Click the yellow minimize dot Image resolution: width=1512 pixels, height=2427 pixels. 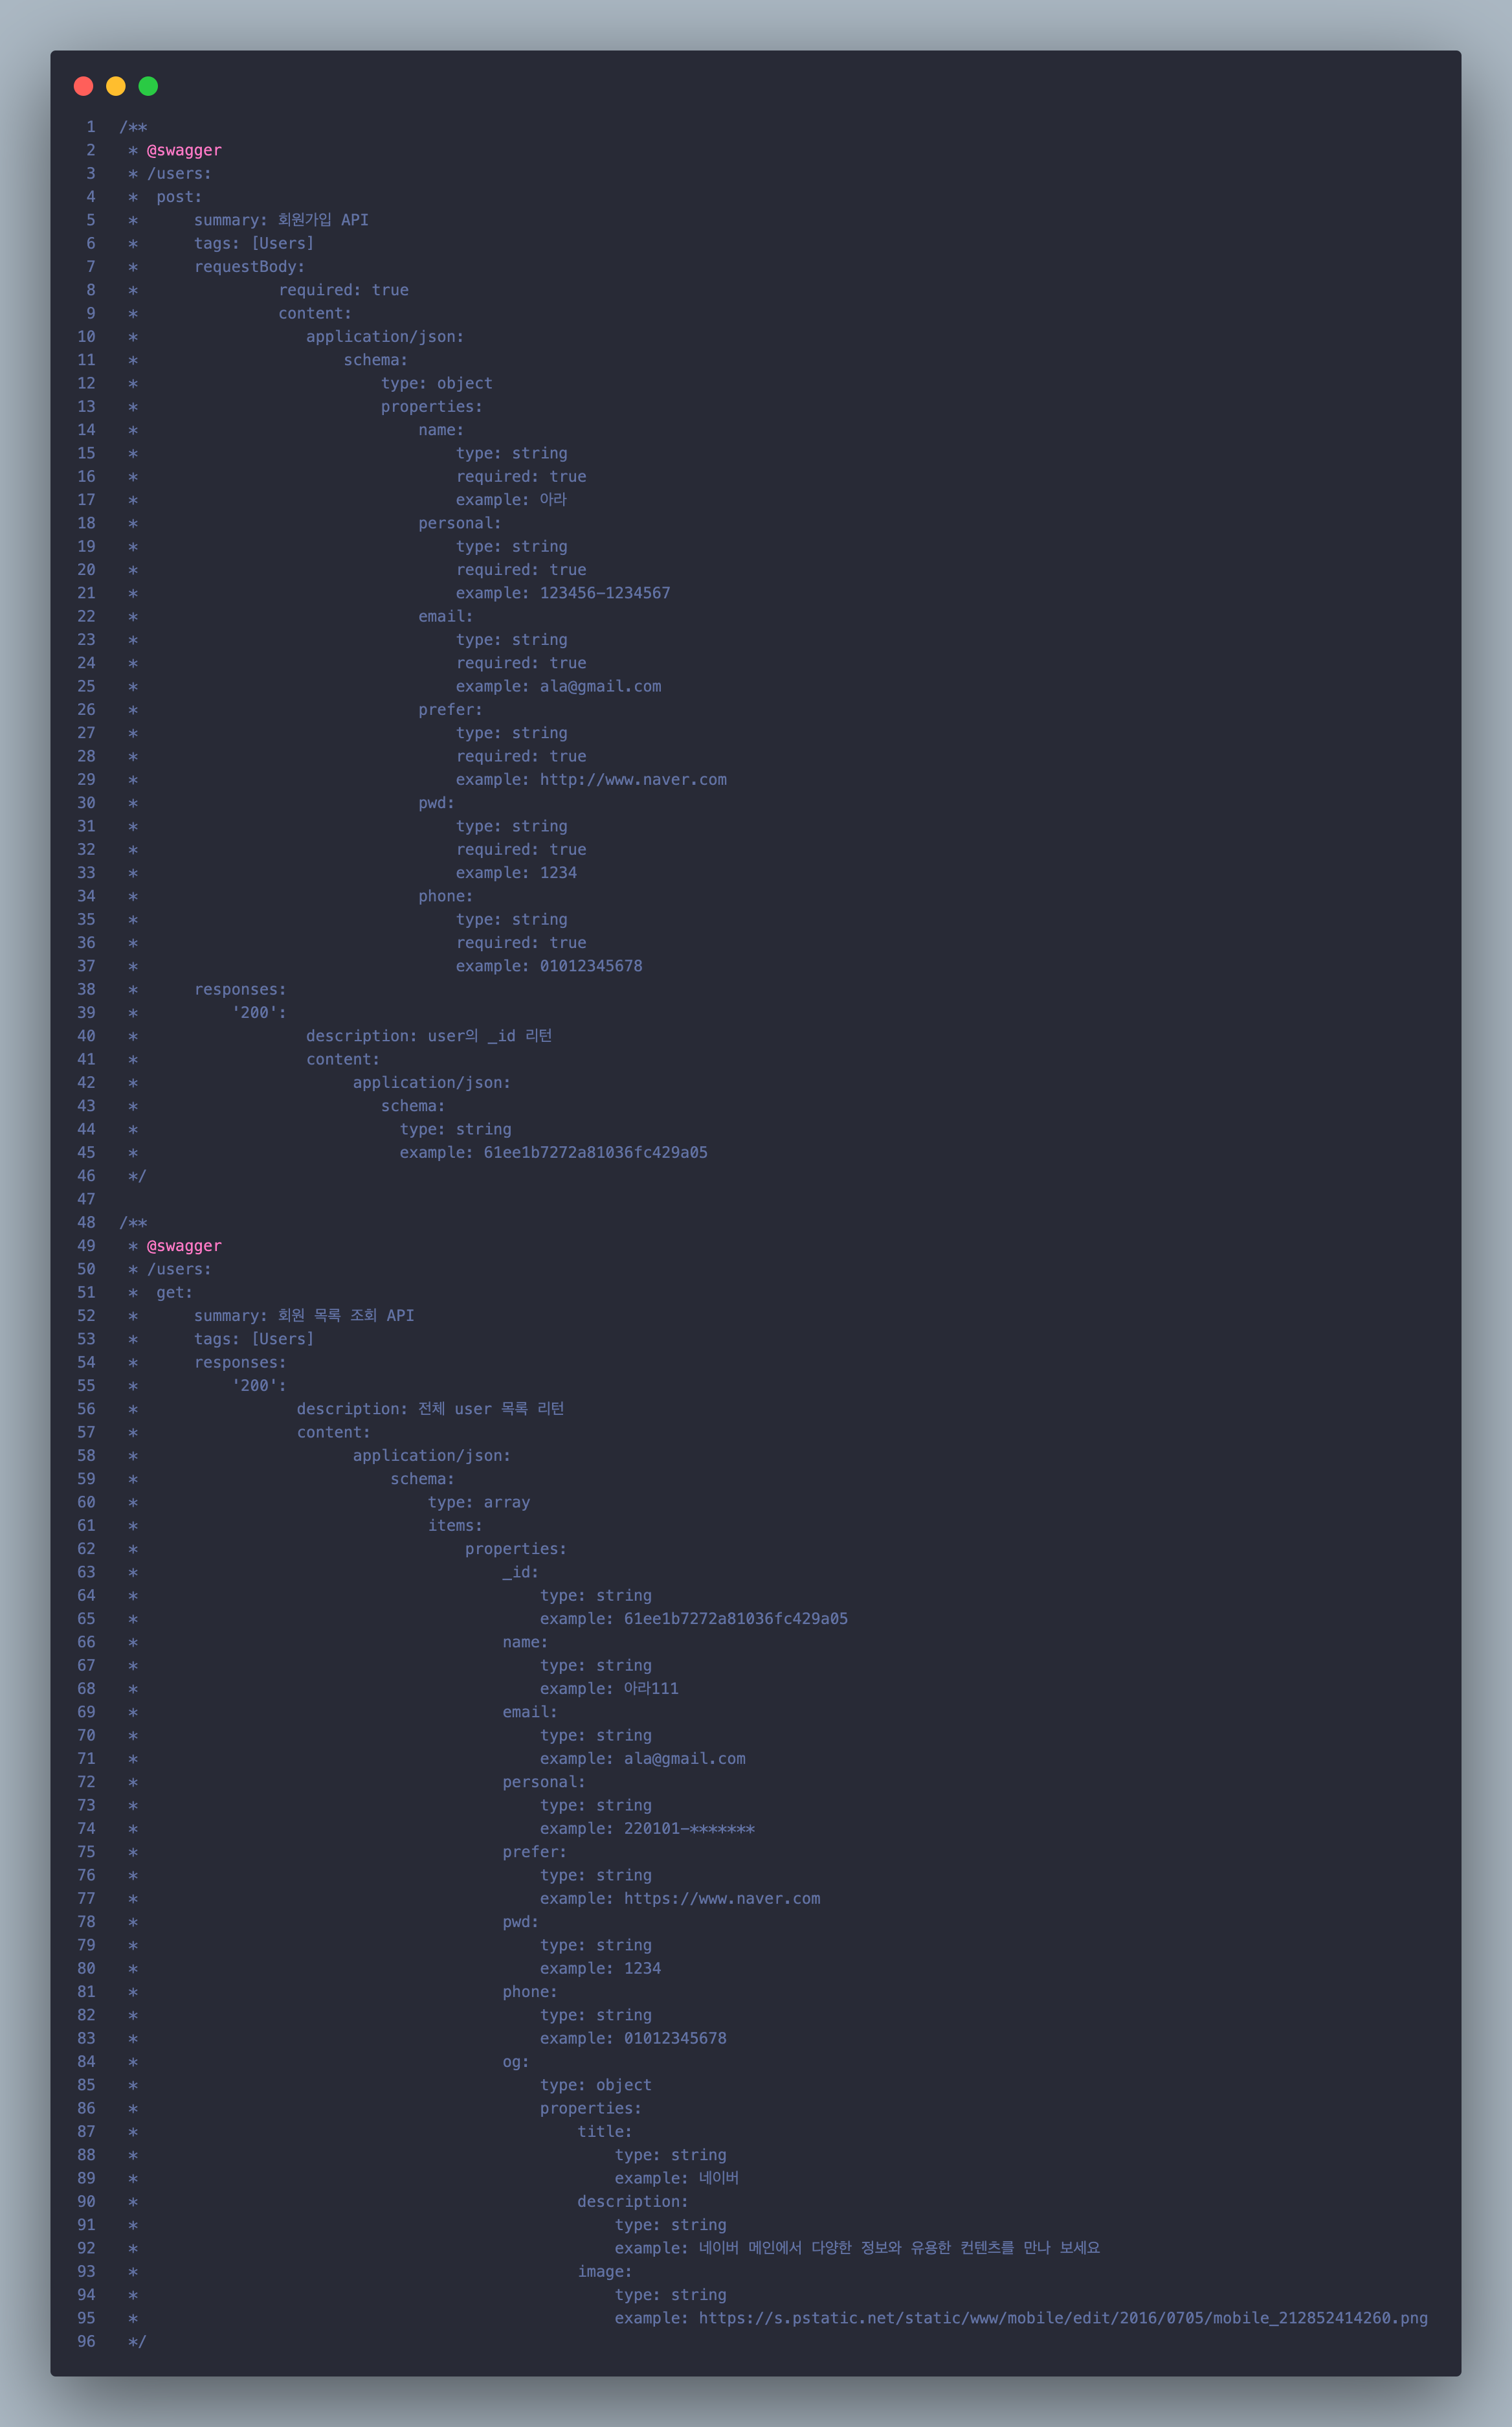click(x=116, y=86)
